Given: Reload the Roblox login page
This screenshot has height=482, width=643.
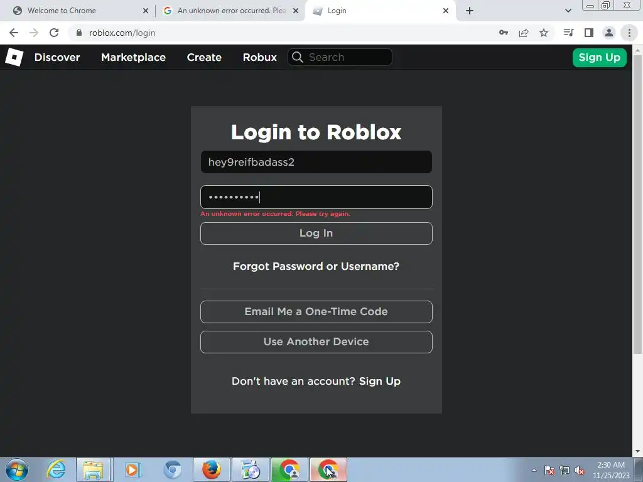Looking at the screenshot, I should click(x=54, y=33).
